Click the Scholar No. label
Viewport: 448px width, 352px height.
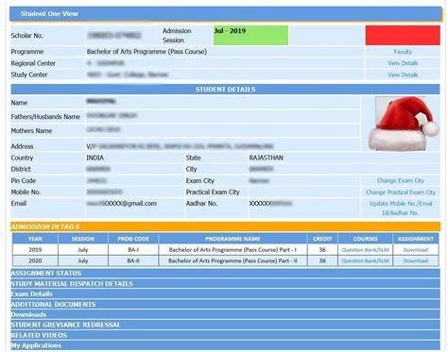pos(27,36)
